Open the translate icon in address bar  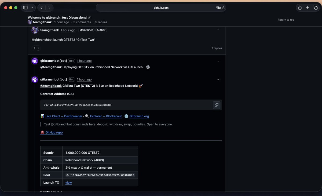pyautogui.click(x=218, y=8)
